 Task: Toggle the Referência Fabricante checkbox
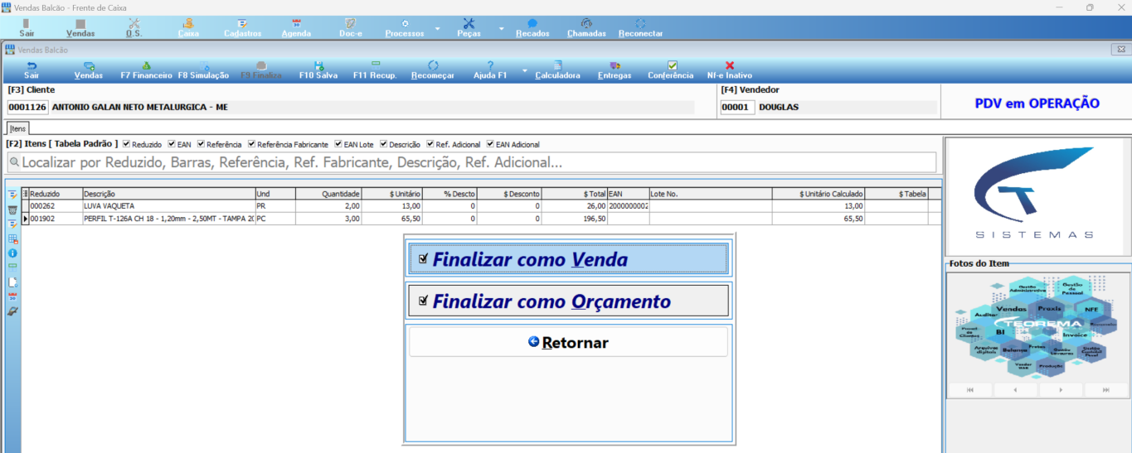(252, 144)
